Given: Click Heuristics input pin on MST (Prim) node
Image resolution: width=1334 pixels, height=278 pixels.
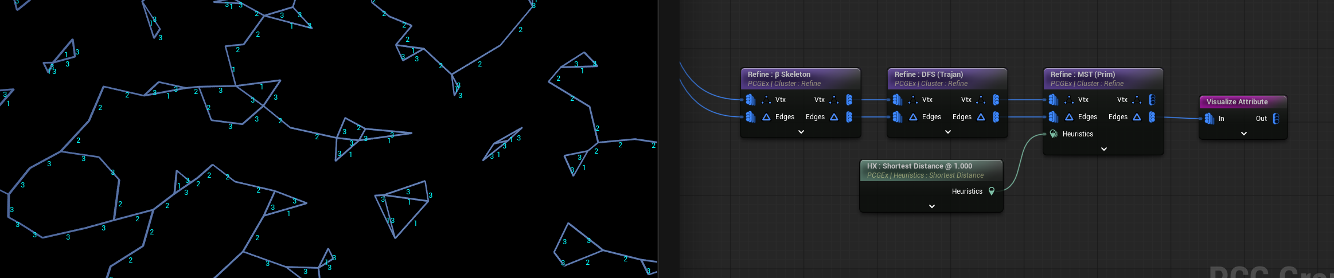Looking at the screenshot, I should pyautogui.click(x=1054, y=134).
